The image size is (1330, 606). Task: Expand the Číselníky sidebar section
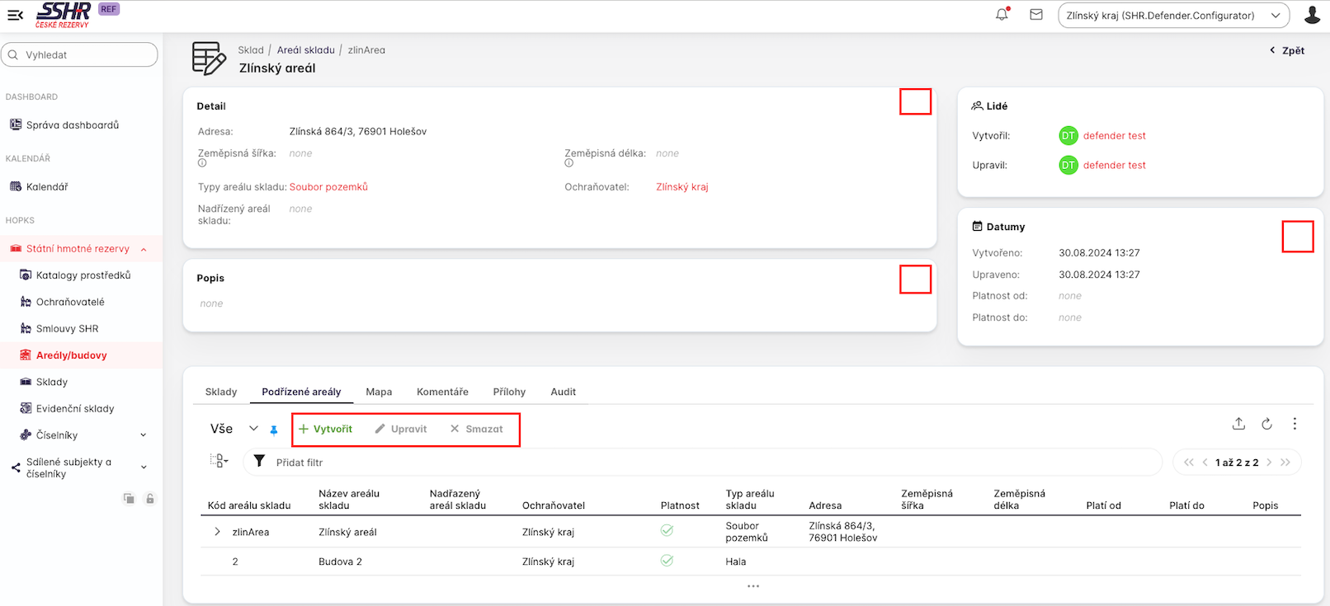point(143,435)
